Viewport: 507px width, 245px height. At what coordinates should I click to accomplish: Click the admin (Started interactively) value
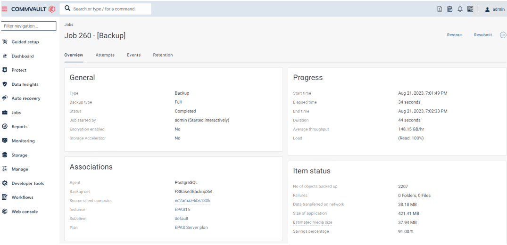coord(202,120)
